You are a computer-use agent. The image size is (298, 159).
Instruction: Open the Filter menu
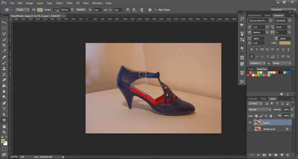pyautogui.click(x=70, y=3)
